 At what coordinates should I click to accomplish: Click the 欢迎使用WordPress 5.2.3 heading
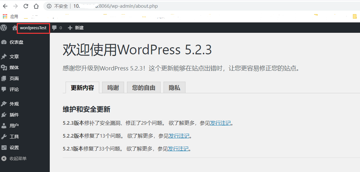[137, 50]
